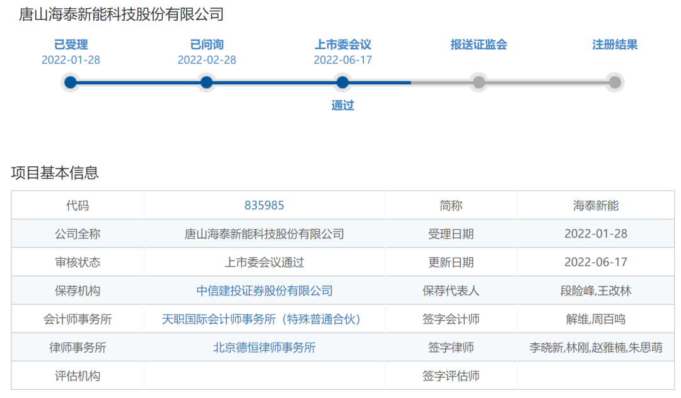
Task: Click the 项目基本信息 section heading
Action: pyautogui.click(x=55, y=173)
